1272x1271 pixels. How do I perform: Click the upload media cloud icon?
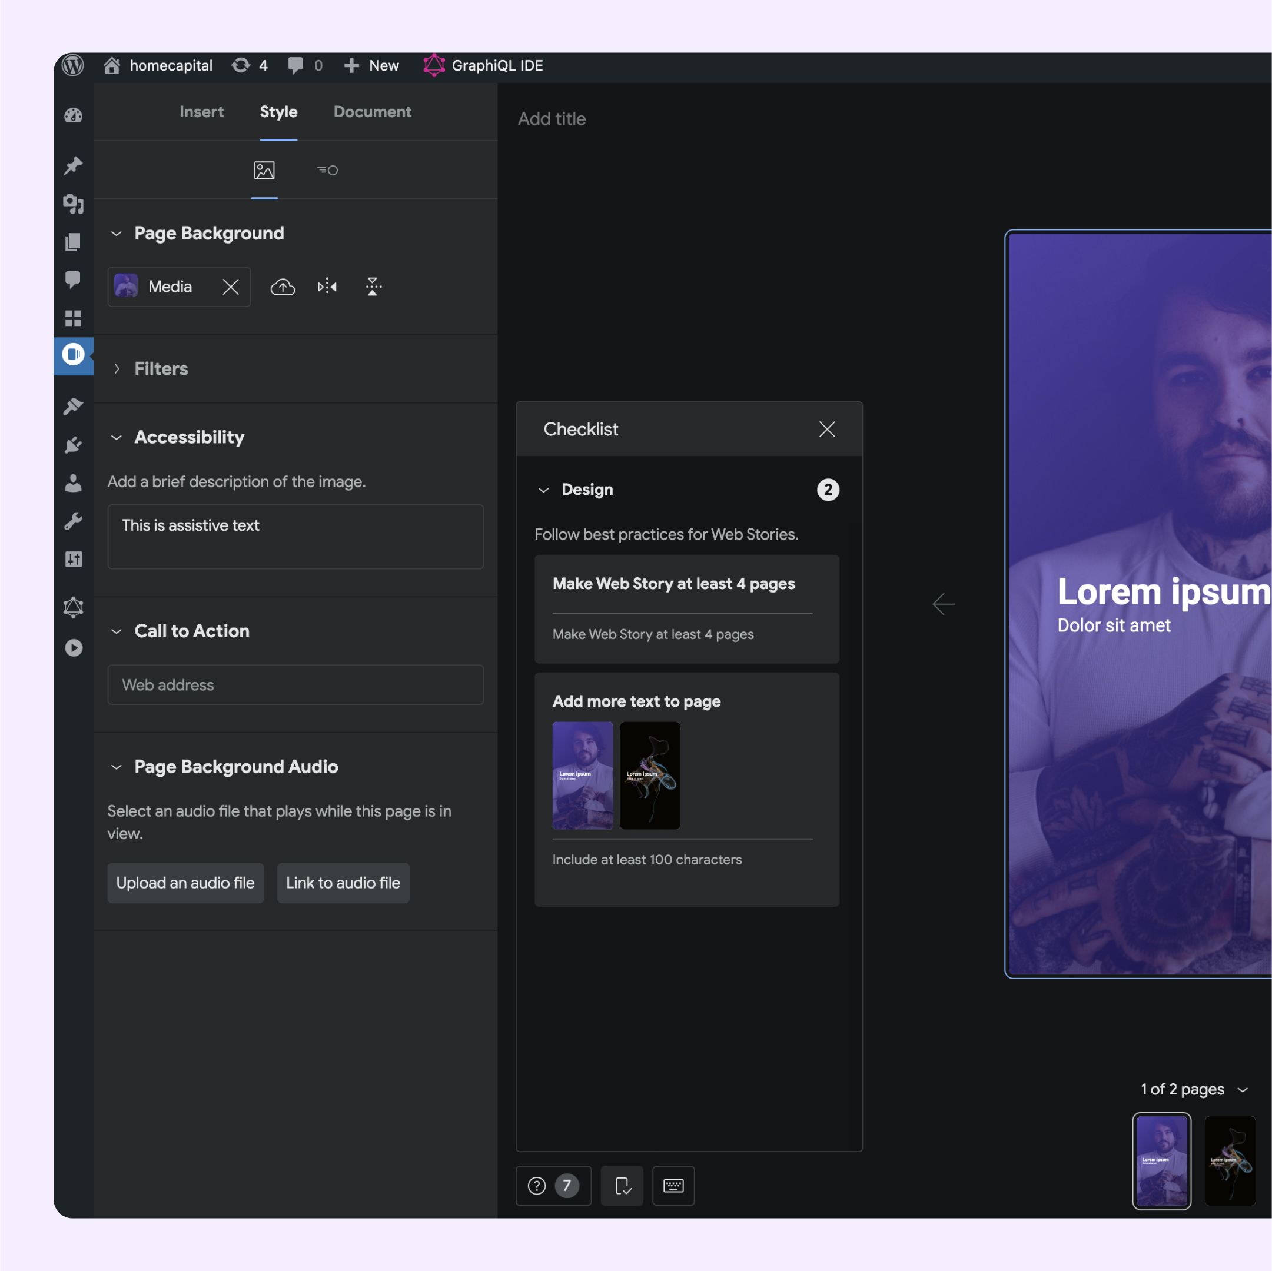[x=283, y=287]
